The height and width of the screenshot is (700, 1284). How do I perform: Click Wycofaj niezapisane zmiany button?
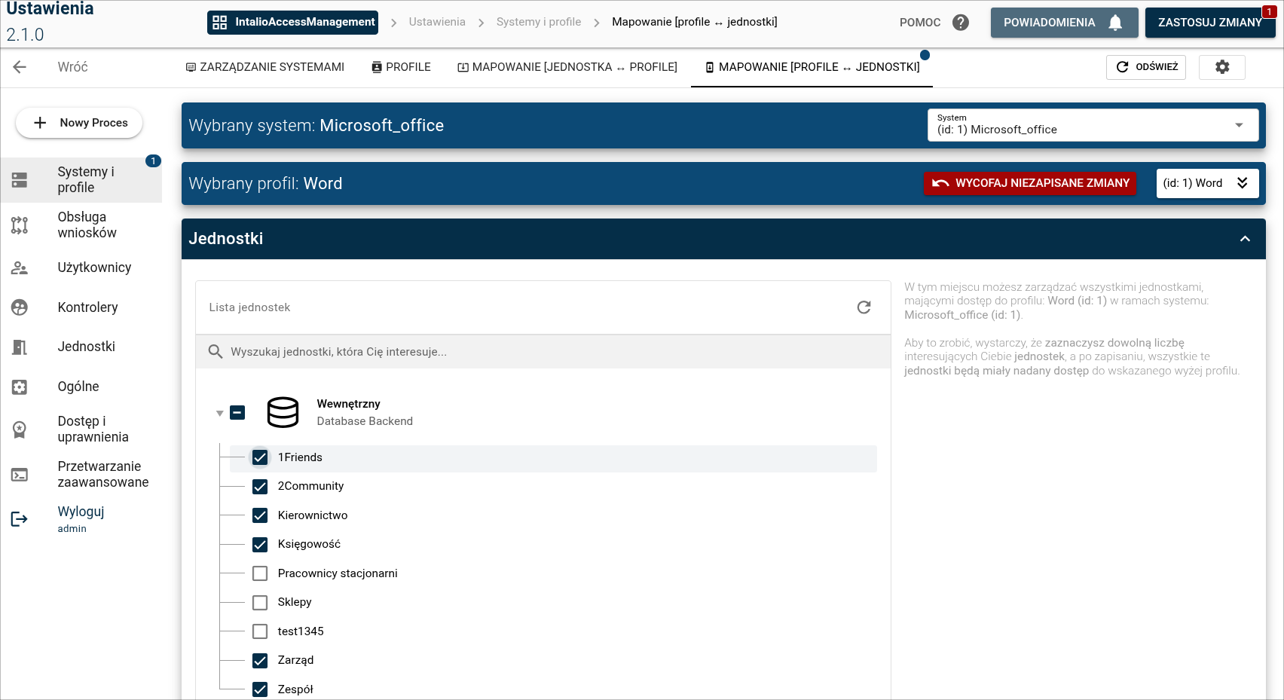point(1029,183)
